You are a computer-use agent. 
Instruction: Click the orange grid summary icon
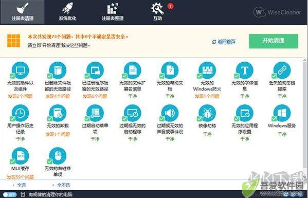(14, 41)
